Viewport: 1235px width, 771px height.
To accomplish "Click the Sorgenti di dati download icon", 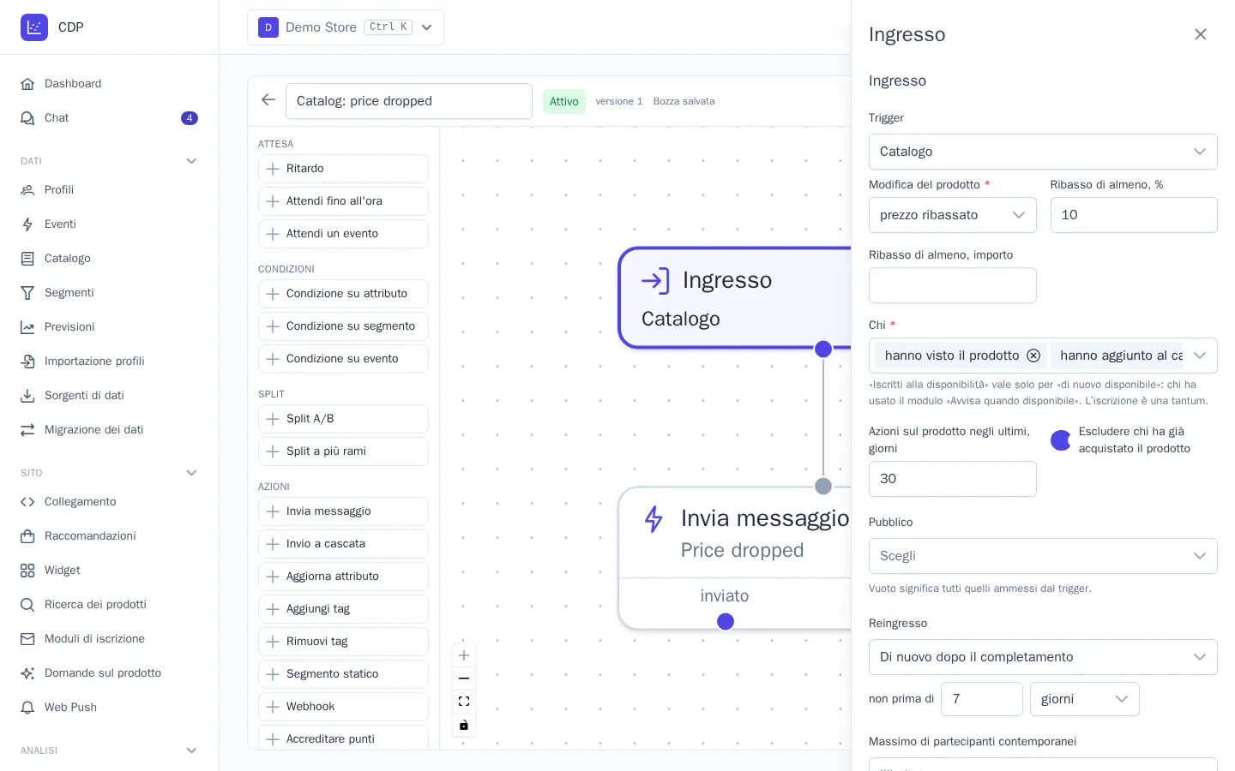I will pyautogui.click(x=27, y=396).
